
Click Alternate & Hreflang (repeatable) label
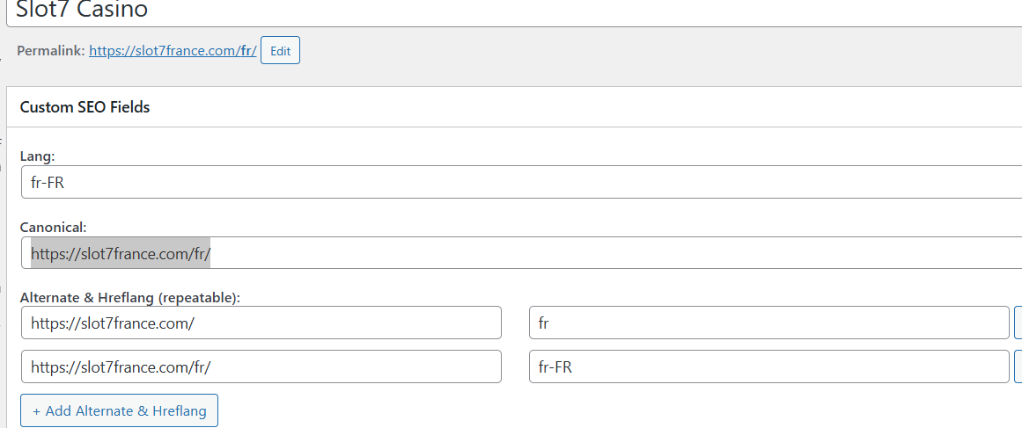[129, 298]
